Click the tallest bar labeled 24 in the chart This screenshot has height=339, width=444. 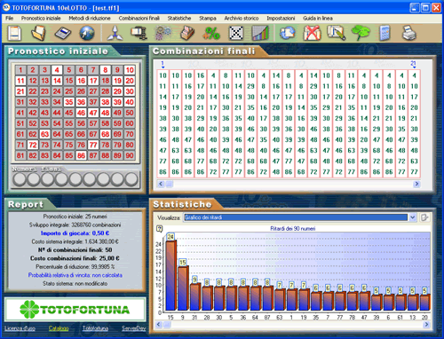171,276
